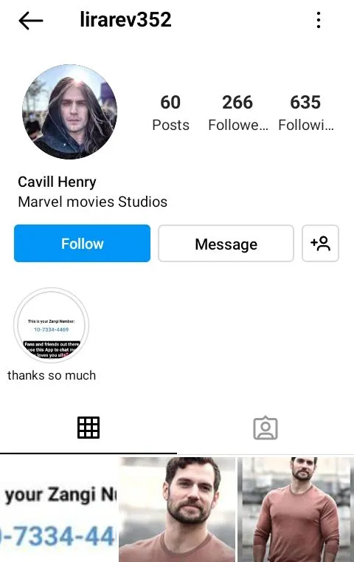Open the 60 Posts count

[x=170, y=112]
